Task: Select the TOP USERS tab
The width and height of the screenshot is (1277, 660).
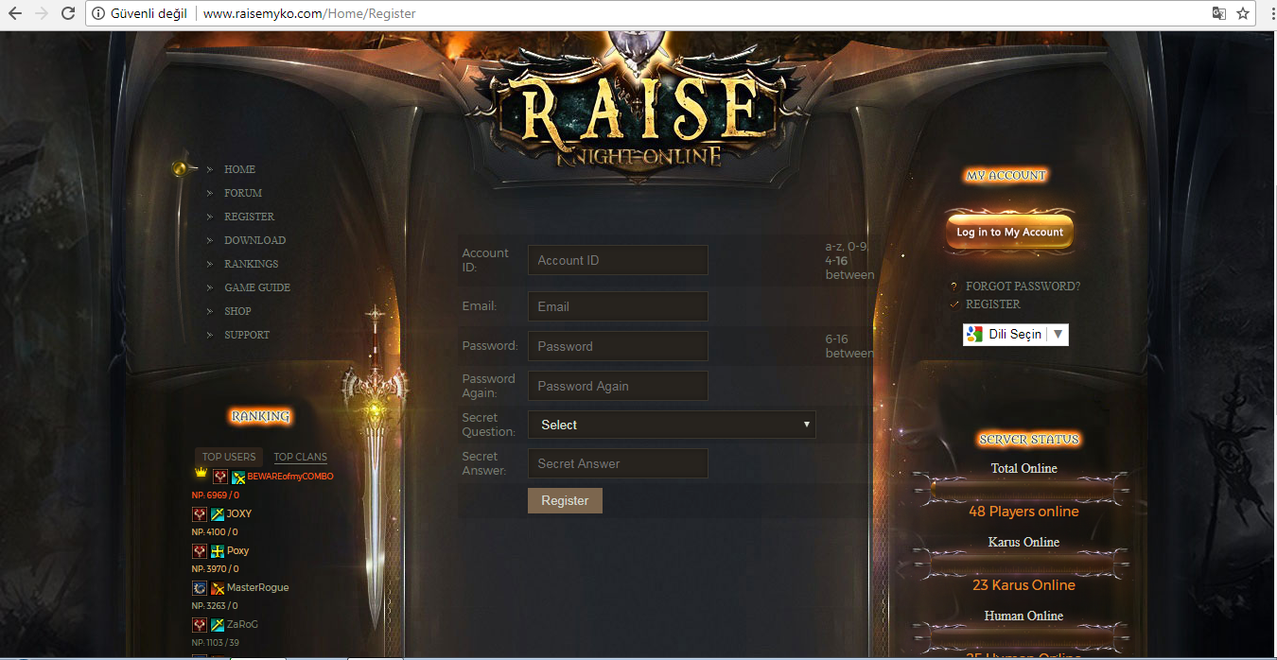Action: (229, 457)
